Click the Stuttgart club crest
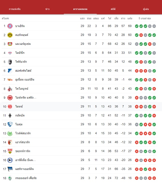The height and width of the screenshot is (183, 162). pos(10,151)
